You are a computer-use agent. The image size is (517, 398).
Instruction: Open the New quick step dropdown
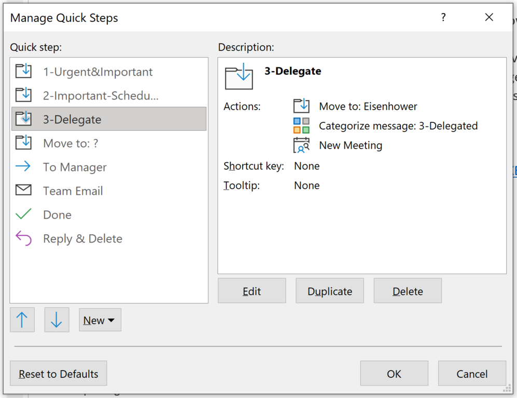100,320
